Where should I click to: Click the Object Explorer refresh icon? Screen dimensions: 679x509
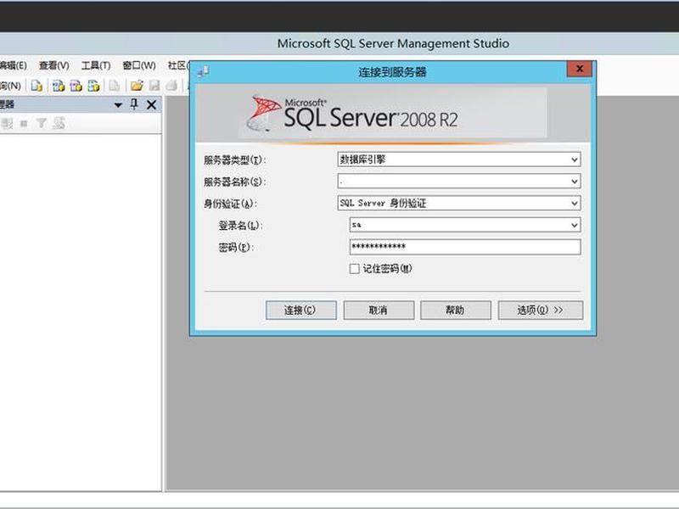tap(59, 123)
